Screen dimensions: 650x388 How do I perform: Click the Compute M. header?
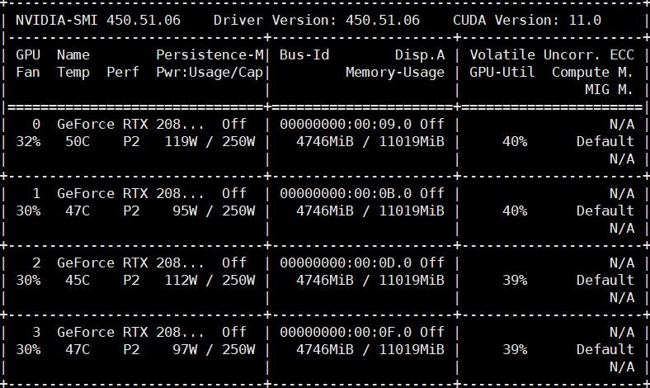[x=592, y=72]
